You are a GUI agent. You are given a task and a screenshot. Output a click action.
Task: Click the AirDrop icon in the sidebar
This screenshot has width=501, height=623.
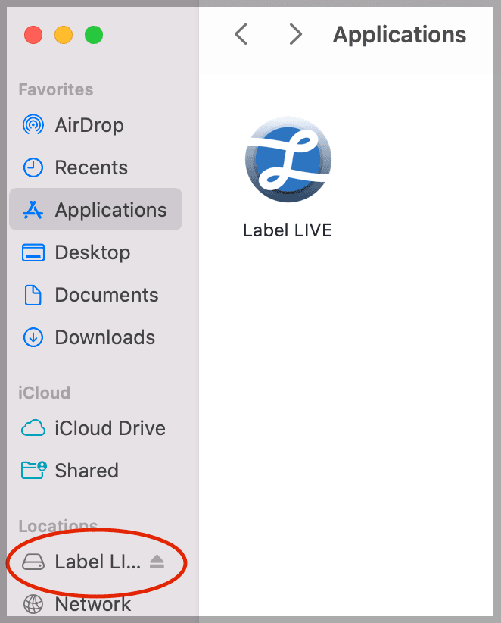coord(33,125)
